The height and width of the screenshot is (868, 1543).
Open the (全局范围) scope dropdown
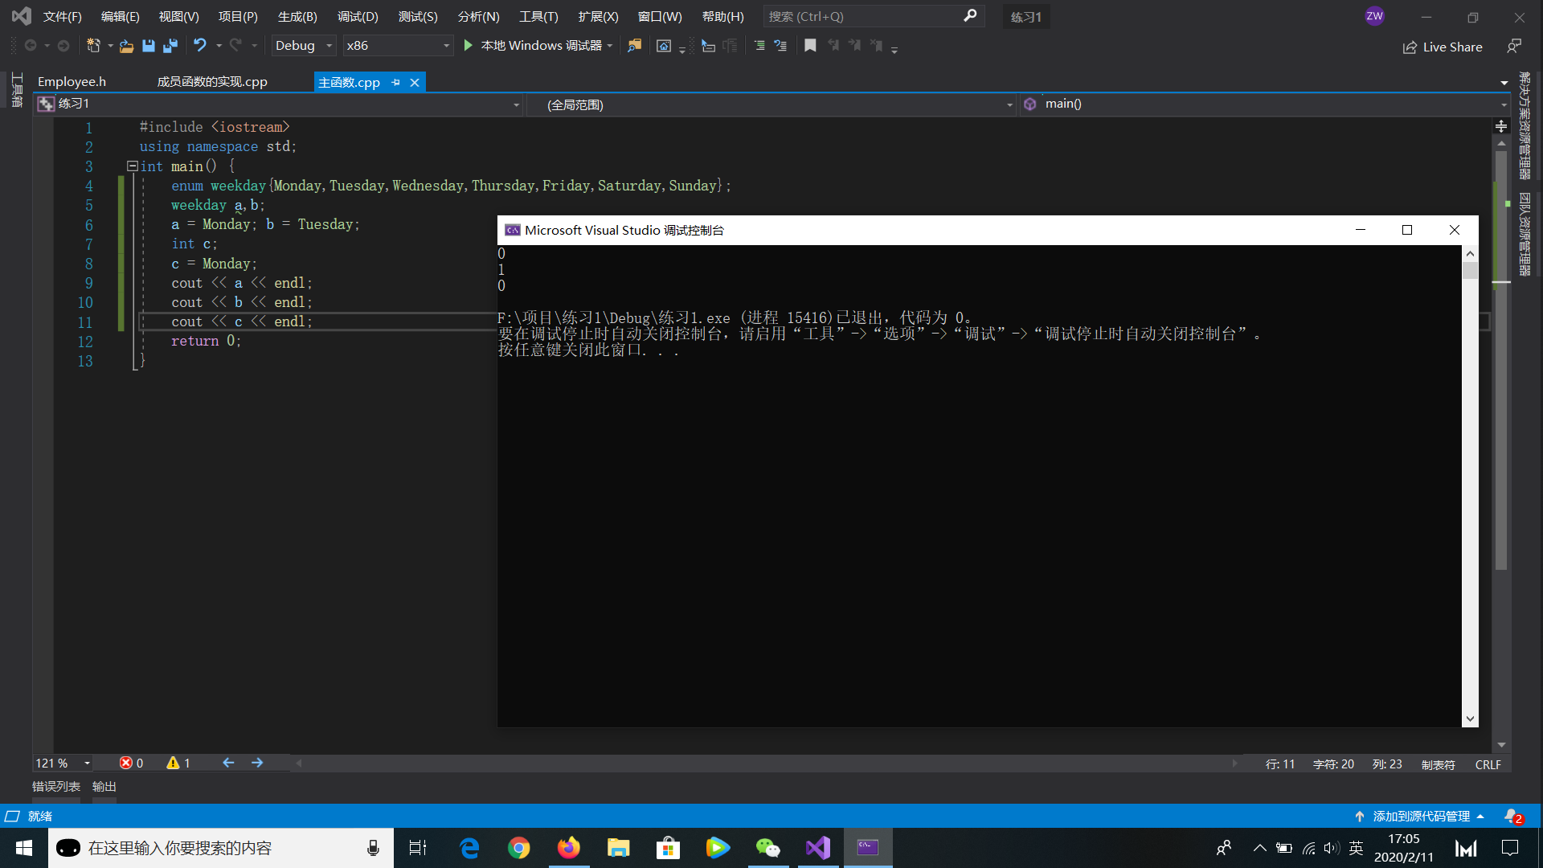click(x=771, y=104)
